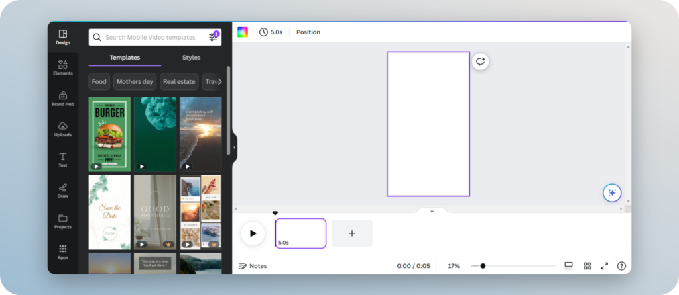Open the help question mark icon
Image resolution: width=679 pixels, height=295 pixels.
[621, 266]
